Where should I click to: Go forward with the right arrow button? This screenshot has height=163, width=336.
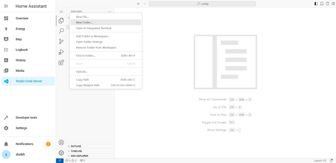[144, 4]
